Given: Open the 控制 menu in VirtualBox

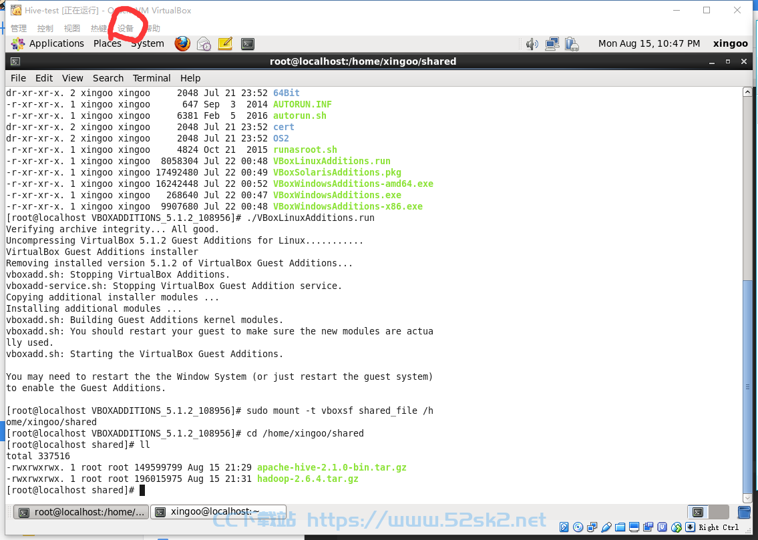Looking at the screenshot, I should (x=45, y=29).
